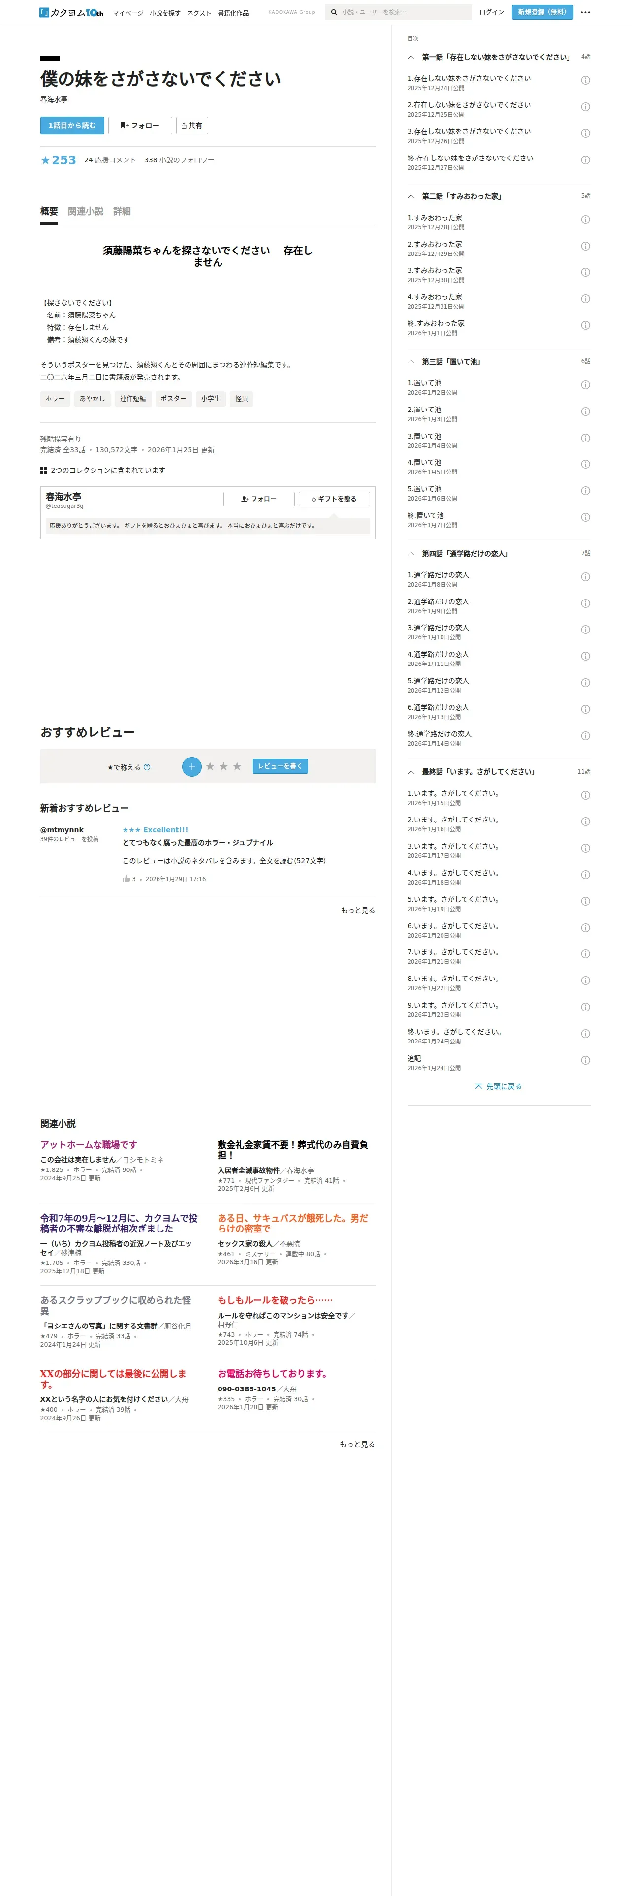Select the 概要 tab
Viewport: 632px width, 1896px height.
tap(49, 211)
